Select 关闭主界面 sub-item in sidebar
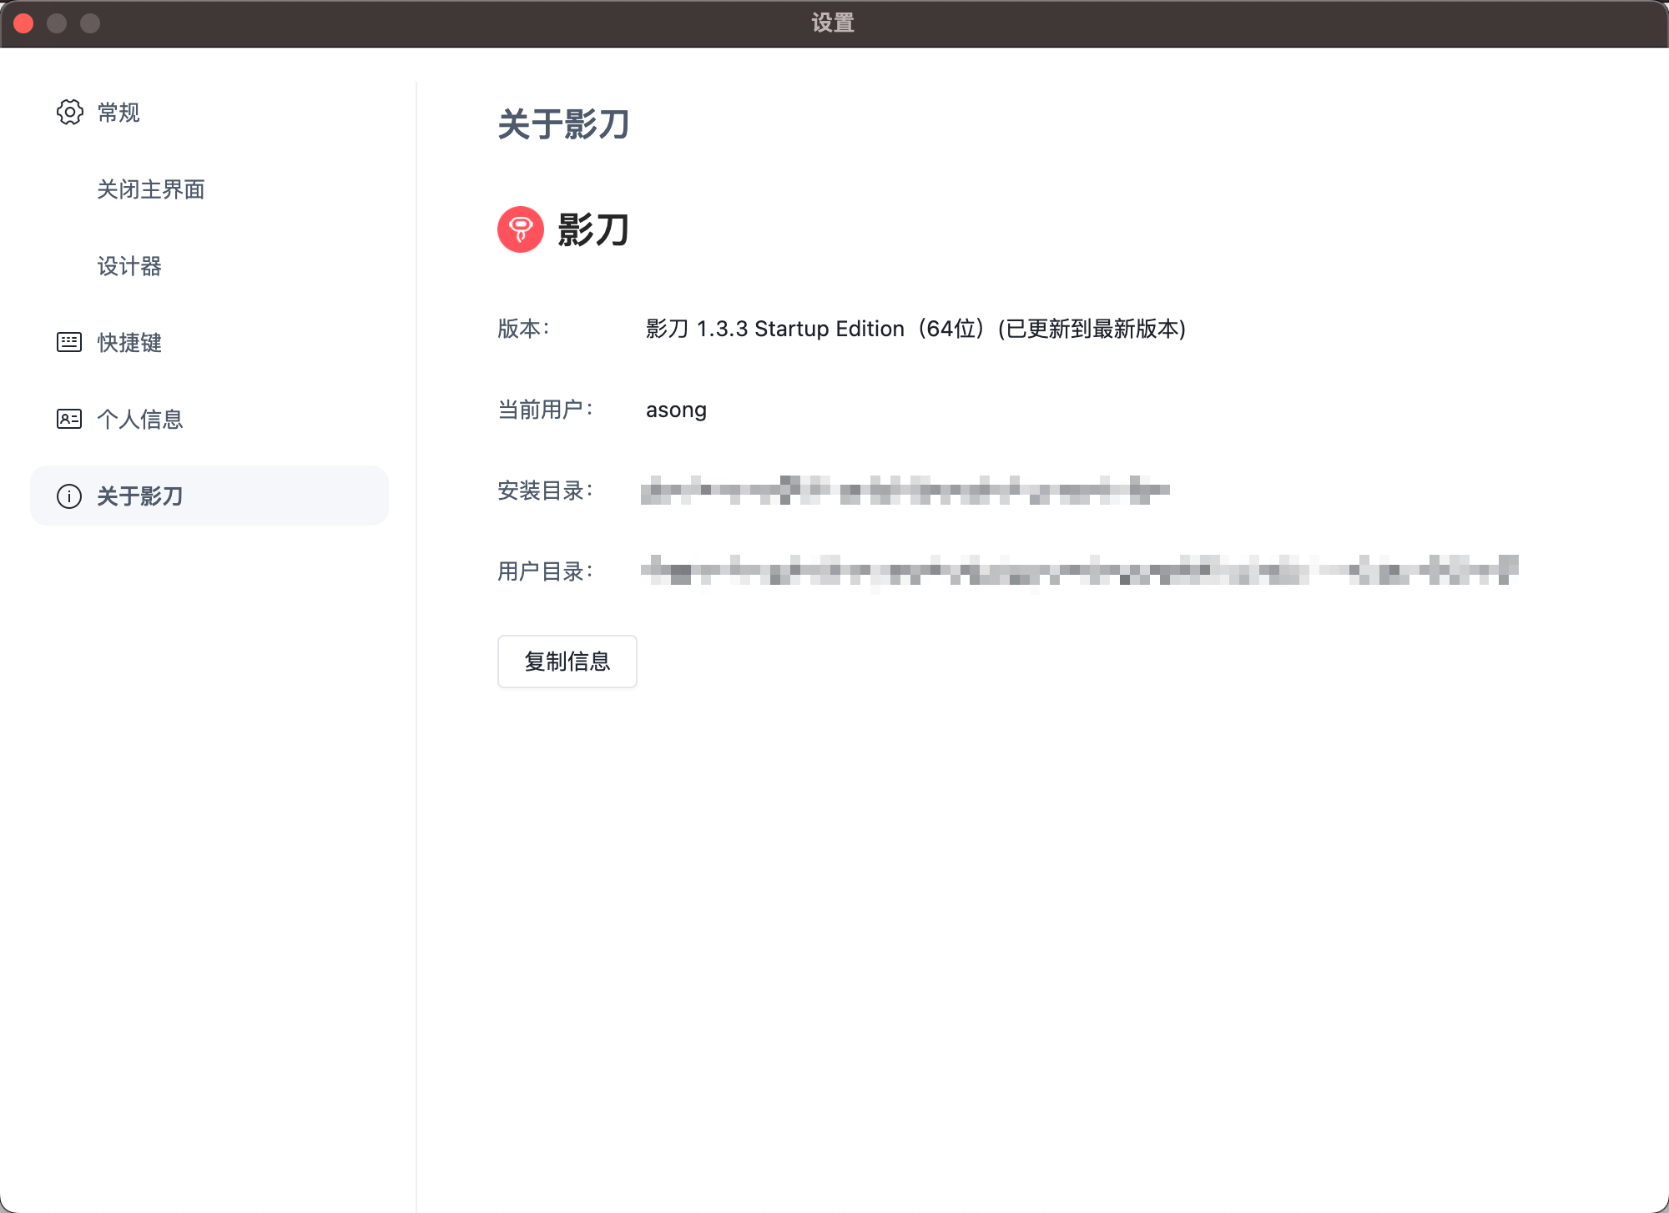The height and width of the screenshot is (1213, 1669). (x=151, y=189)
